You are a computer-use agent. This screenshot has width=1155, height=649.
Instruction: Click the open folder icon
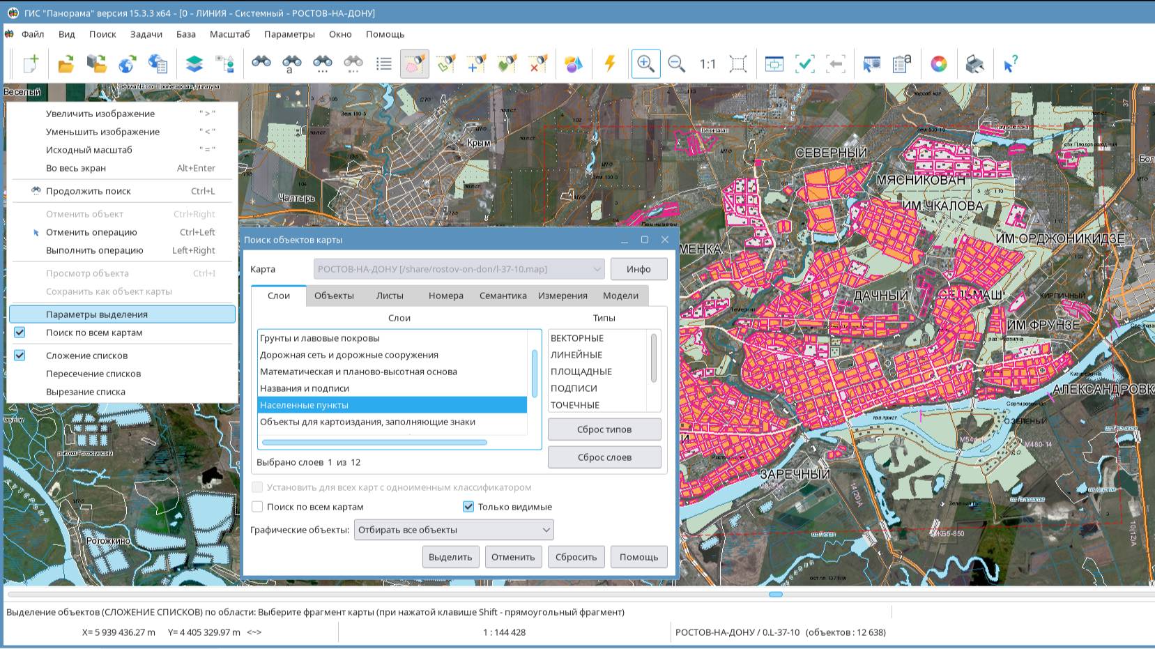click(66, 64)
